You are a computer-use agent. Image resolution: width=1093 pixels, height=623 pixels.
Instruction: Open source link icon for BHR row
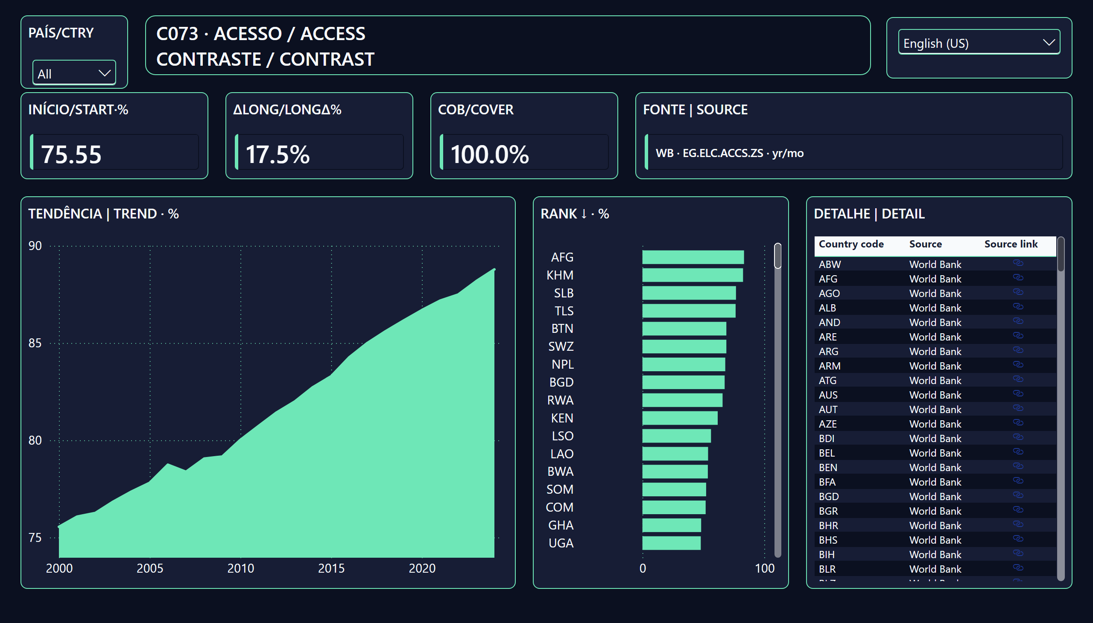coord(1018,525)
